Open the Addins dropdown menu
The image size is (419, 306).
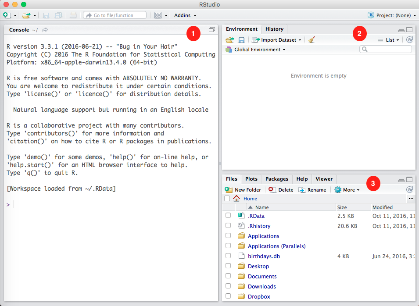pos(185,15)
